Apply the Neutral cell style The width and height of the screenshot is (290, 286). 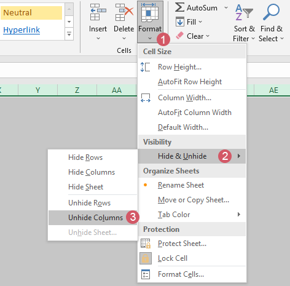point(31,13)
